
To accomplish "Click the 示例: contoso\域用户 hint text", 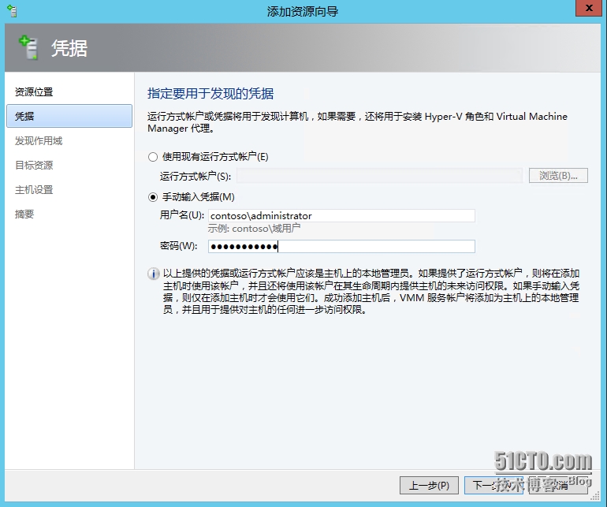I will (254, 229).
